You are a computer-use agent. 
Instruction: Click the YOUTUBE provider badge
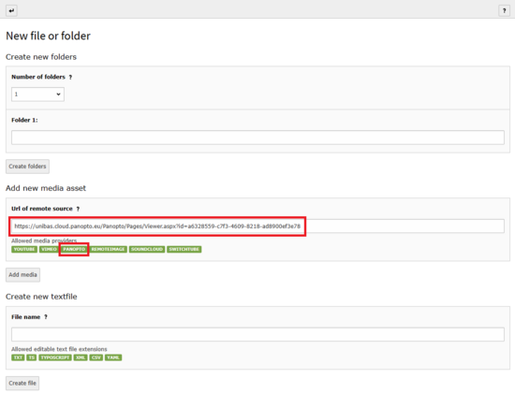coord(24,249)
